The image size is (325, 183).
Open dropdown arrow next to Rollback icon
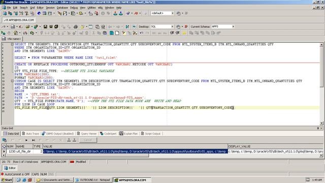pyautogui.click(x=140, y=13)
